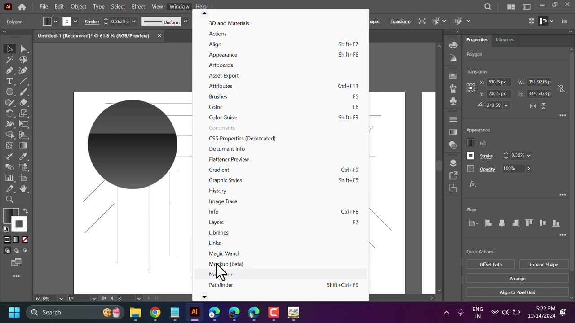Pick the Eraser tool
Screen dimensions: 575x323
click(23, 103)
